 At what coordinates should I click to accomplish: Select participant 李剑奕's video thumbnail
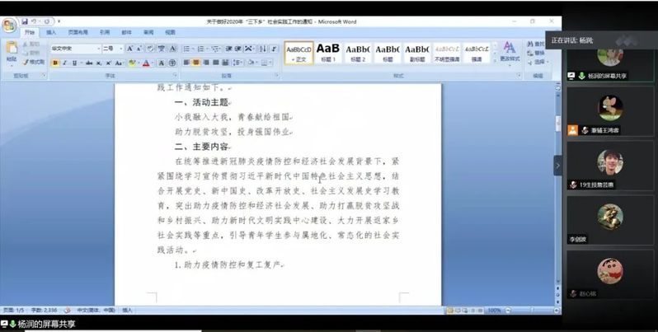point(609,218)
